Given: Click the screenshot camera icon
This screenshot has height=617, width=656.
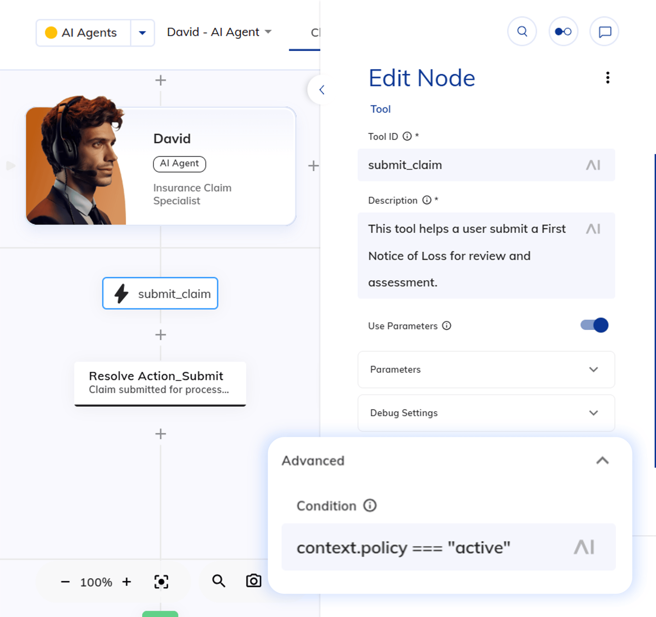Looking at the screenshot, I should [x=254, y=581].
